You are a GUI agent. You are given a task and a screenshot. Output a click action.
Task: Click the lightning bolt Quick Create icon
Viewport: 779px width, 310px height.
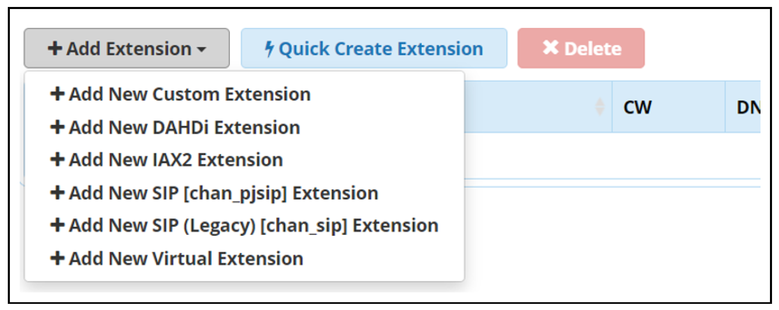click(269, 49)
